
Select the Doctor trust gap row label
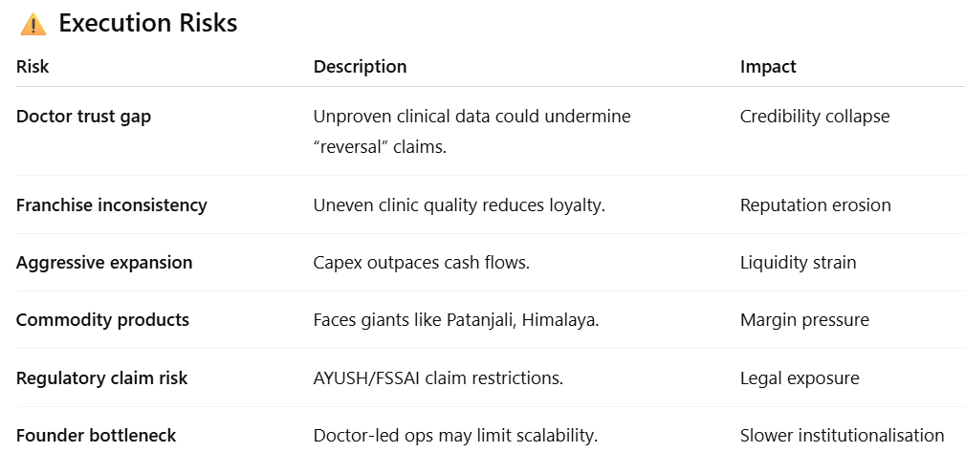click(83, 117)
